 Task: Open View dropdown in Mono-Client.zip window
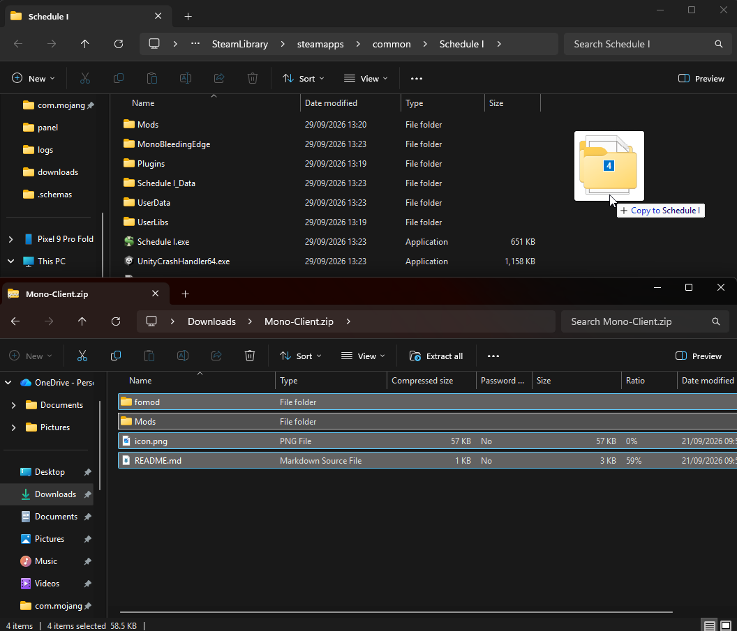pyautogui.click(x=364, y=356)
